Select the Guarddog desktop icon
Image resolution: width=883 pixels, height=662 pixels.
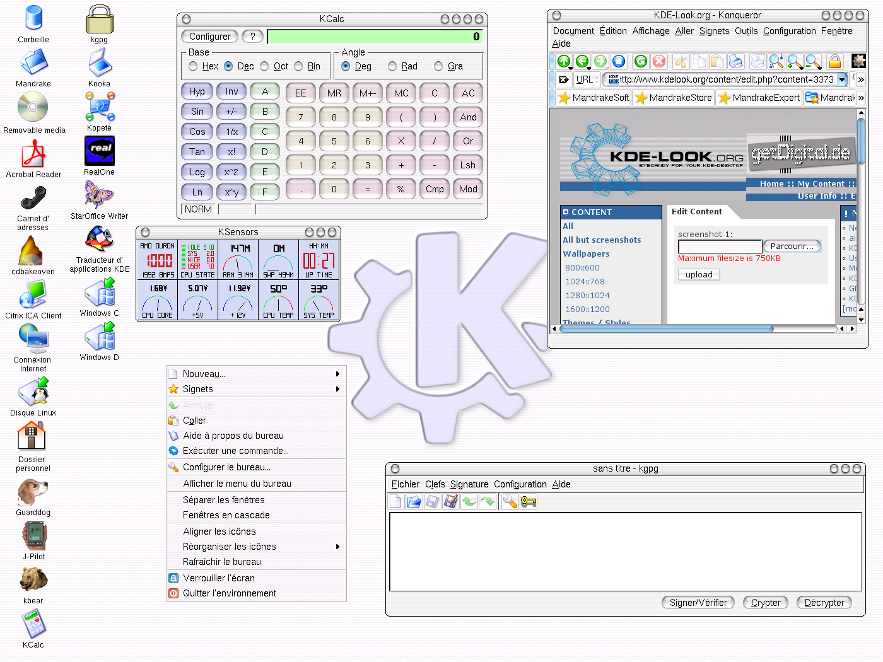tap(33, 497)
